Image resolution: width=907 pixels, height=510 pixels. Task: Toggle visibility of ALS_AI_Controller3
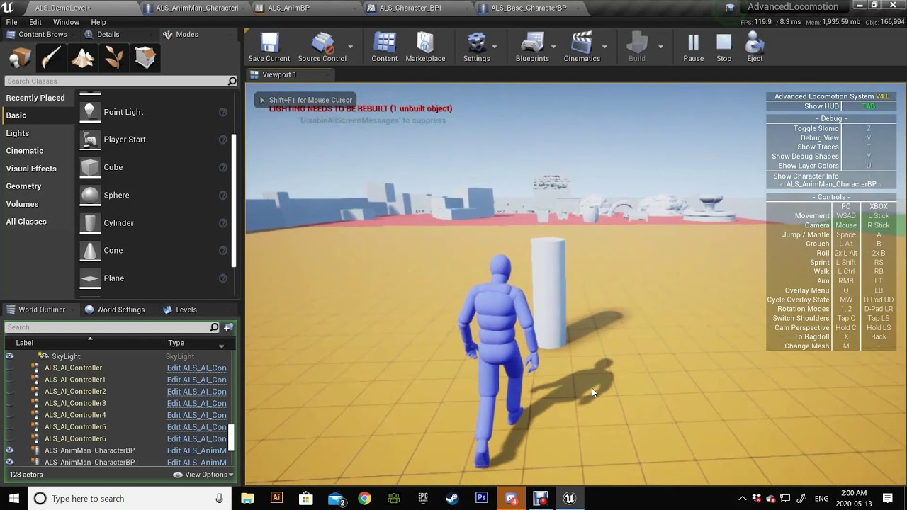pos(10,403)
